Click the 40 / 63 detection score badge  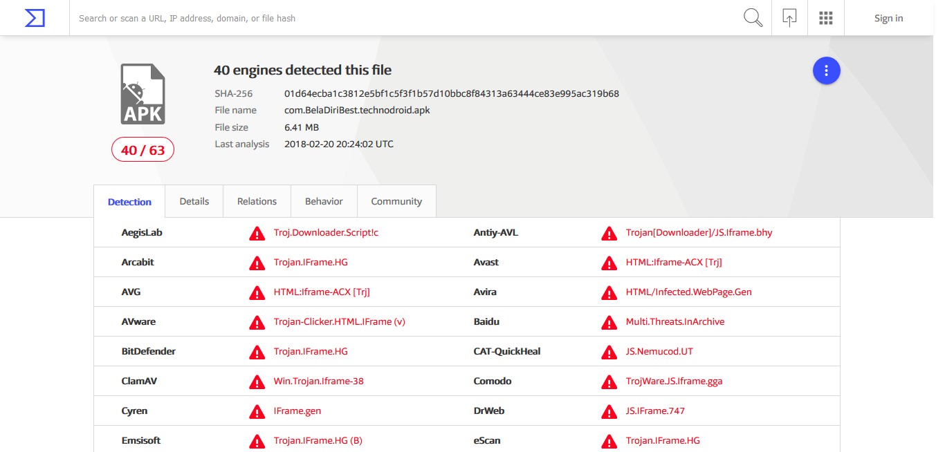click(x=143, y=150)
